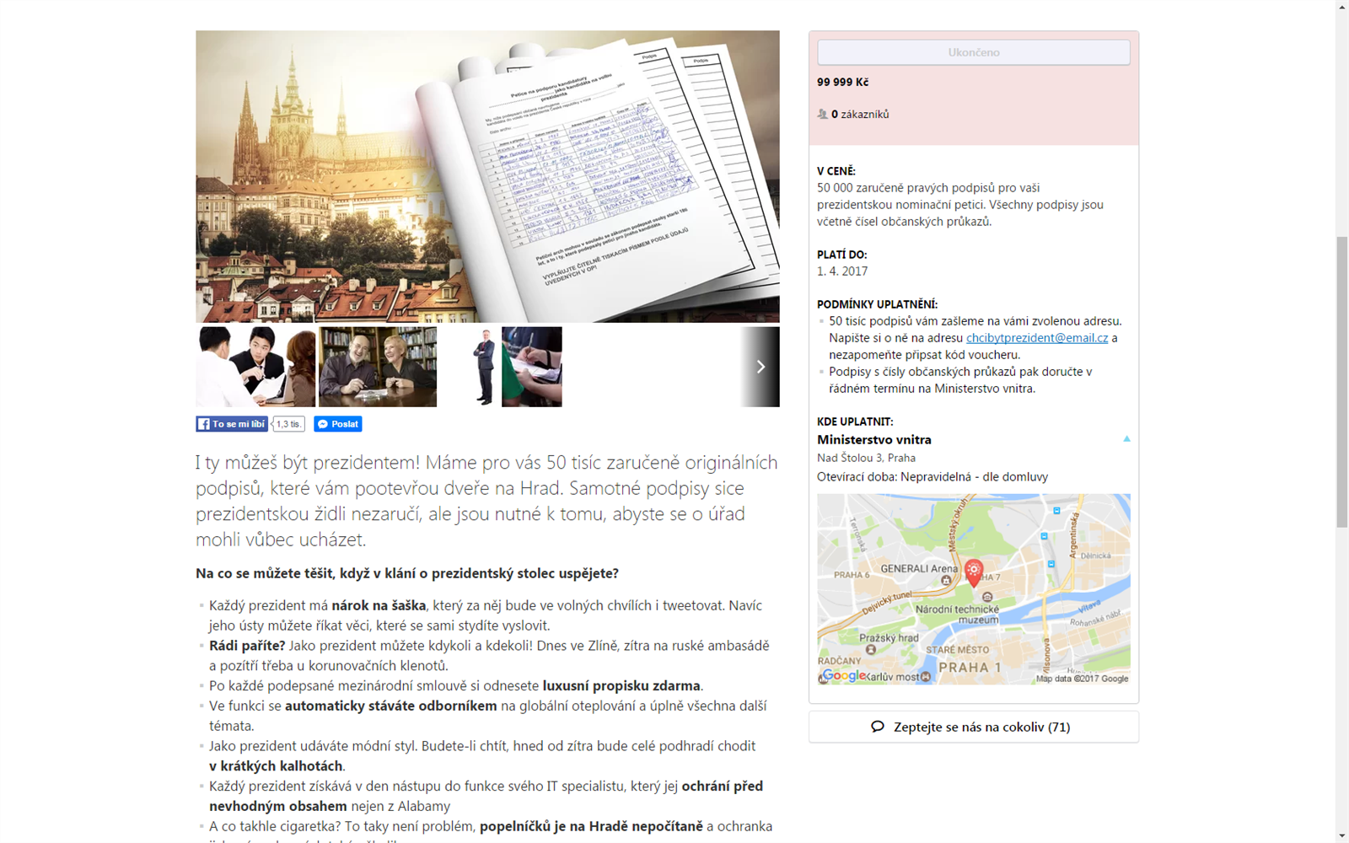Click the scrollbar down arrow
The image size is (1349, 843).
(1342, 835)
